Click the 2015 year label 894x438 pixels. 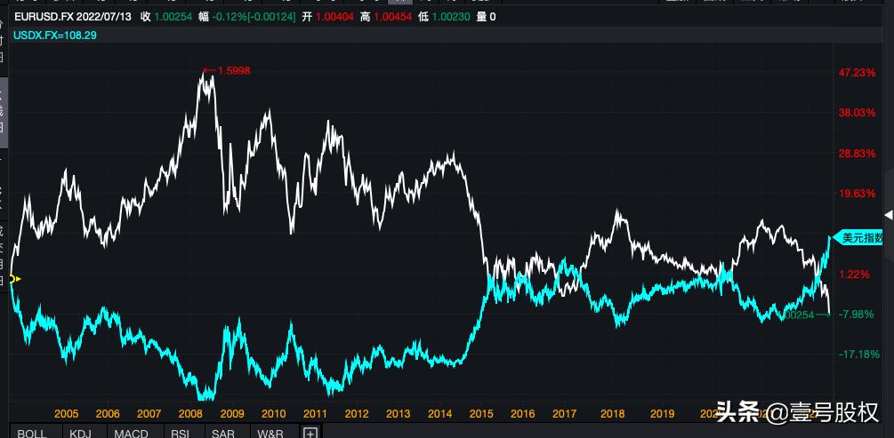pyautogui.click(x=482, y=413)
